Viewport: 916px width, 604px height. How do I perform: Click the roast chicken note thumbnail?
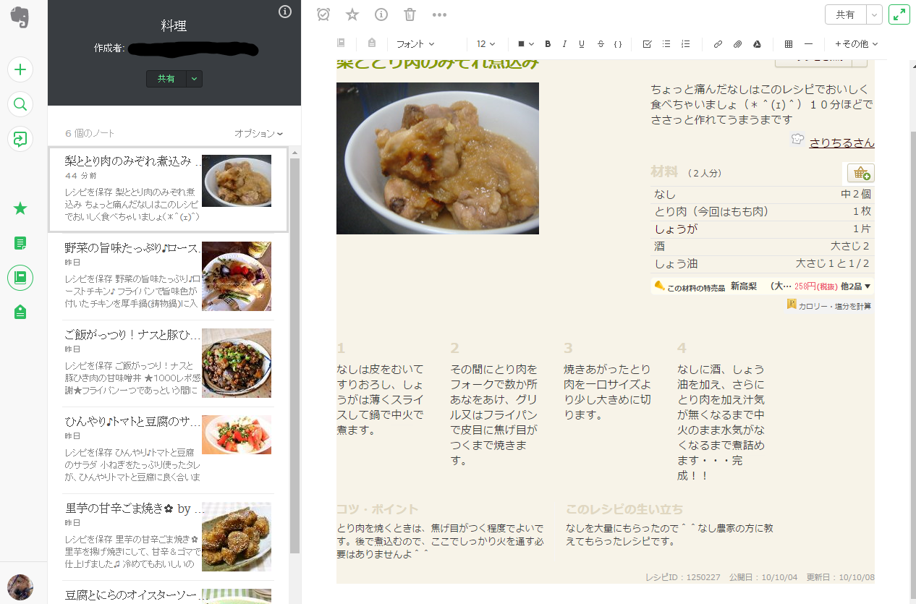[x=237, y=276]
